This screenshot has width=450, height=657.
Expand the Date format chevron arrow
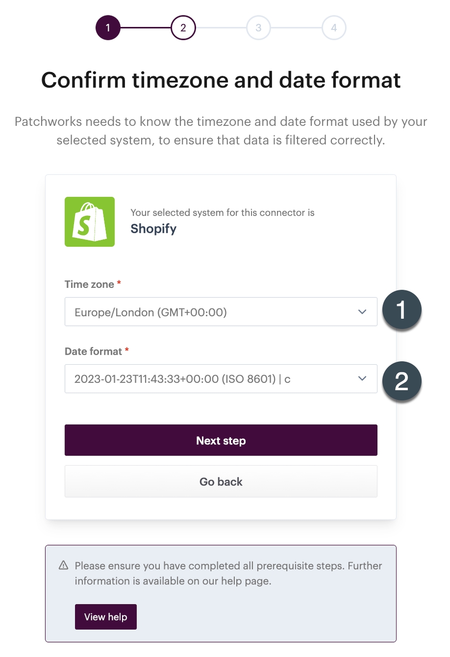362,379
